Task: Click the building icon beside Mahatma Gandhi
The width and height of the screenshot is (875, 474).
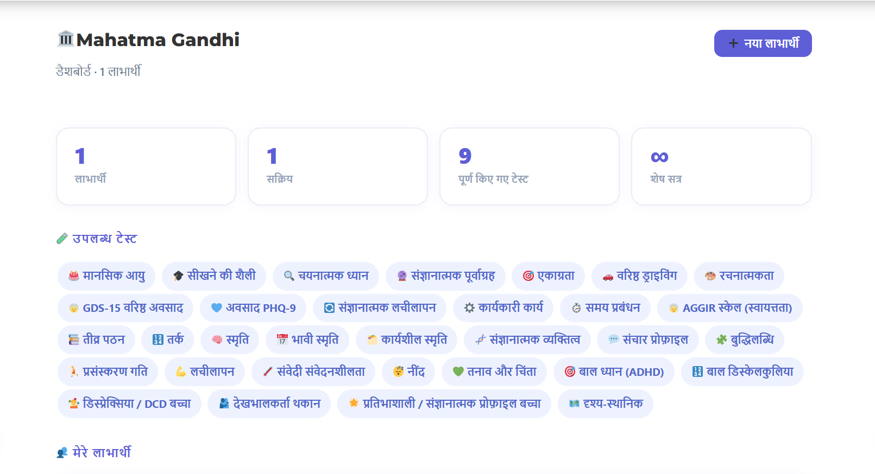Action: [x=66, y=39]
